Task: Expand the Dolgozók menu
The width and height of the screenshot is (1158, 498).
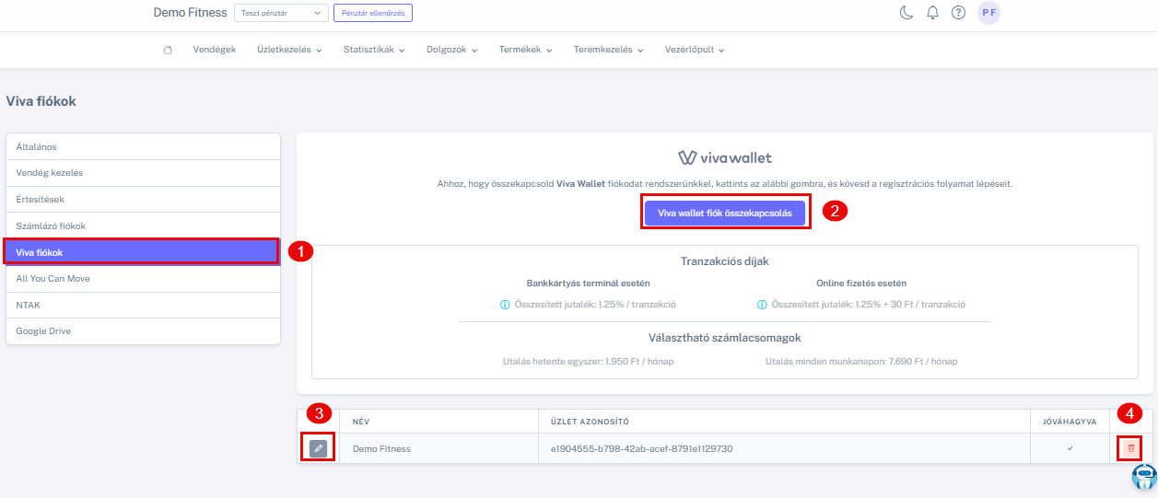Action: [x=452, y=50]
